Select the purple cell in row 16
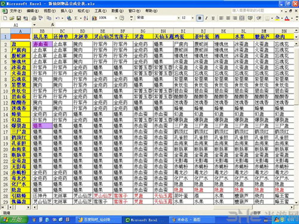The height and width of the screenshot is (224, 299). [42, 126]
